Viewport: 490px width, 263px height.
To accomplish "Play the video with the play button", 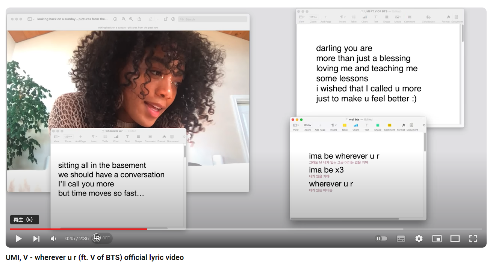I will click(18, 239).
